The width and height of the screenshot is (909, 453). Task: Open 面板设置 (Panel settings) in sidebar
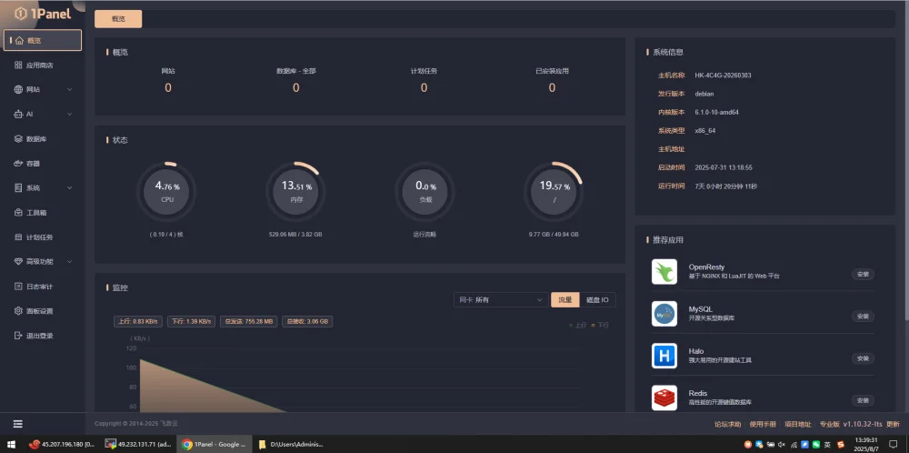click(39, 310)
